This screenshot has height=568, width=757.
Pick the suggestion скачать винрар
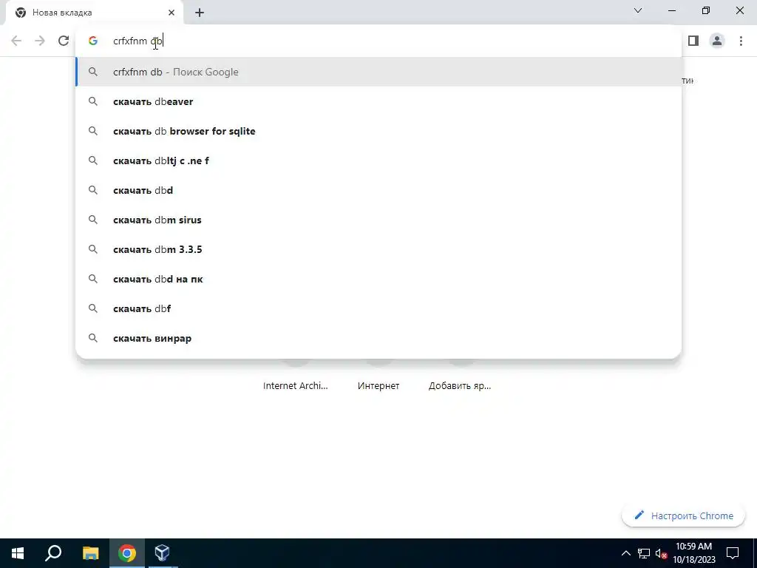pyautogui.click(x=378, y=338)
